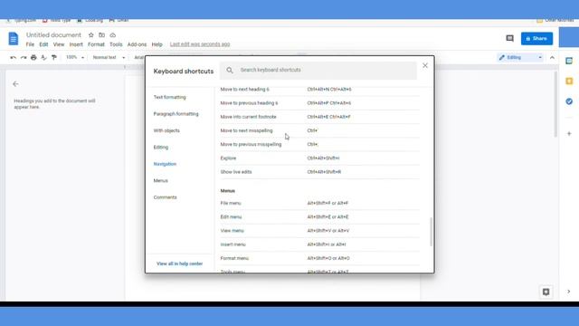Image resolution: width=579 pixels, height=326 pixels.
Task: Star the Untitled document
Action: tap(90, 34)
